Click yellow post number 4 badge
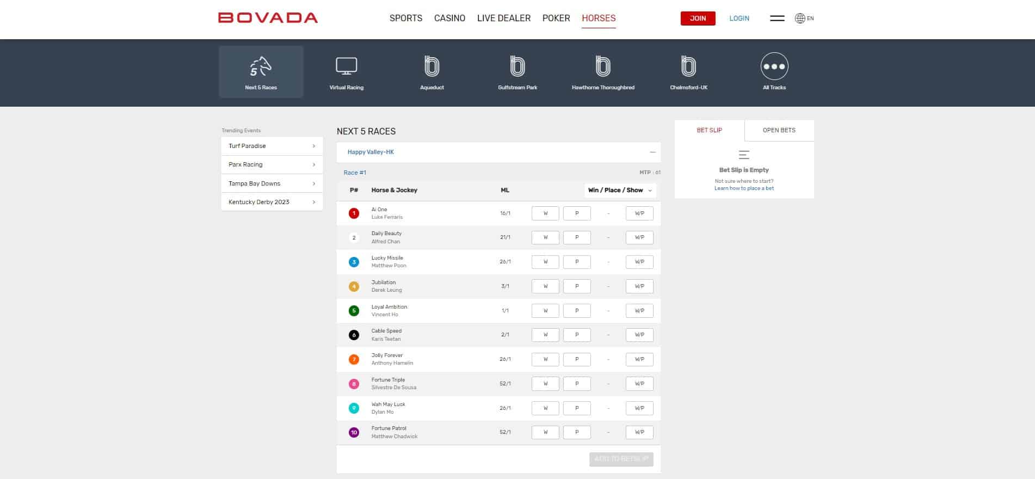This screenshot has height=479, width=1035. click(354, 286)
